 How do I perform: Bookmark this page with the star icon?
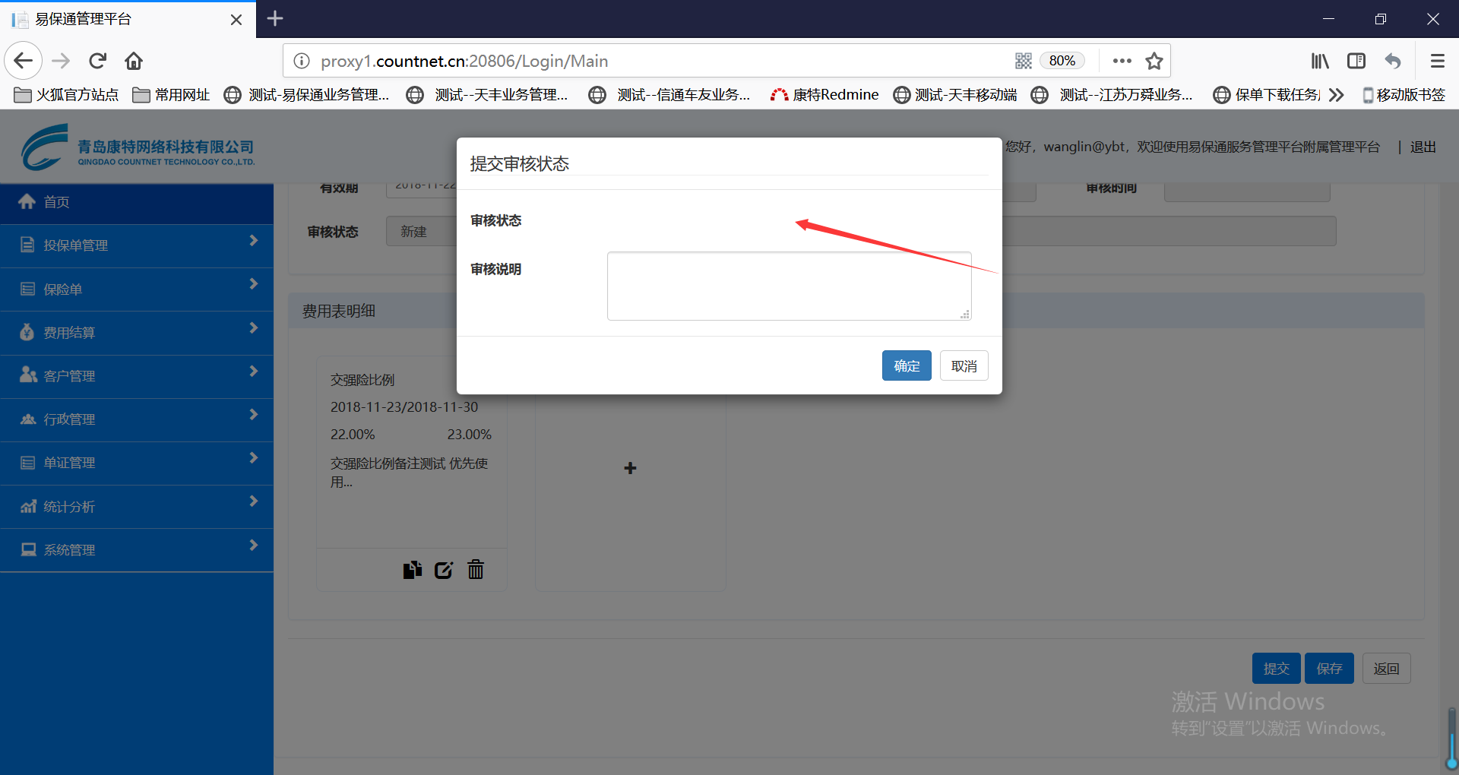coord(1154,61)
